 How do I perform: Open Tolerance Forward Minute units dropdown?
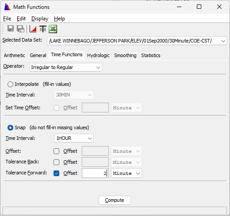coord(126,173)
